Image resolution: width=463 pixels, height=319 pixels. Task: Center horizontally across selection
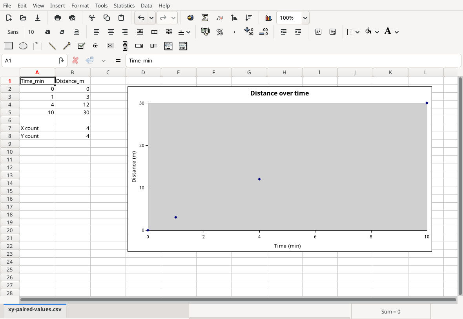pos(140,32)
